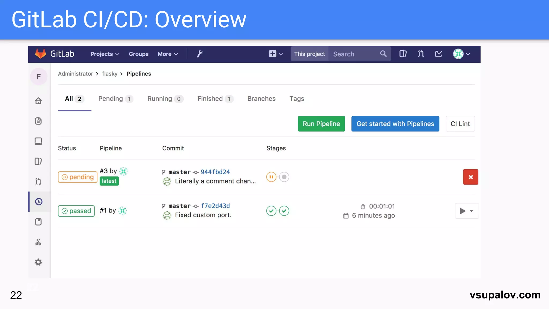
Task: Expand the Projects dropdown menu
Action: point(105,54)
